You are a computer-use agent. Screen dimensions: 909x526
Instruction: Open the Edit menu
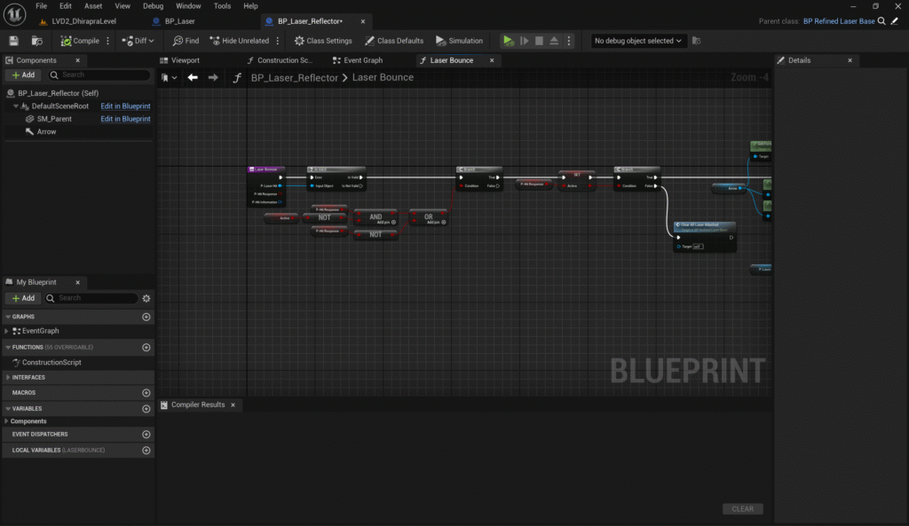66,6
